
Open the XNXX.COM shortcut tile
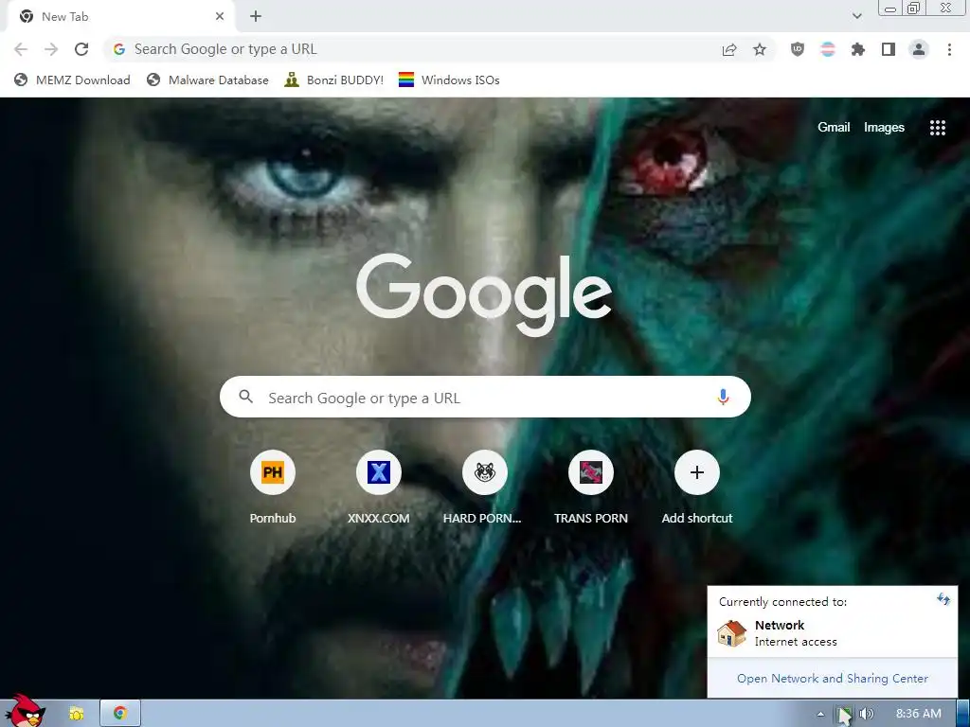(379, 488)
